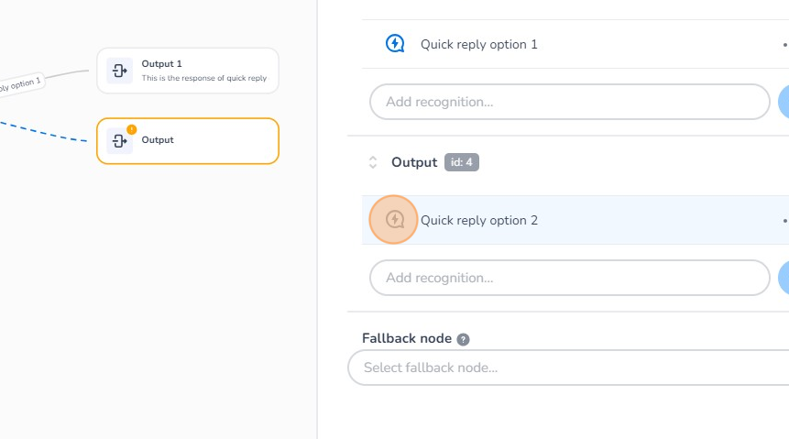Click the orange warning badge on Output node
The width and height of the screenshot is (789, 439).
131,129
